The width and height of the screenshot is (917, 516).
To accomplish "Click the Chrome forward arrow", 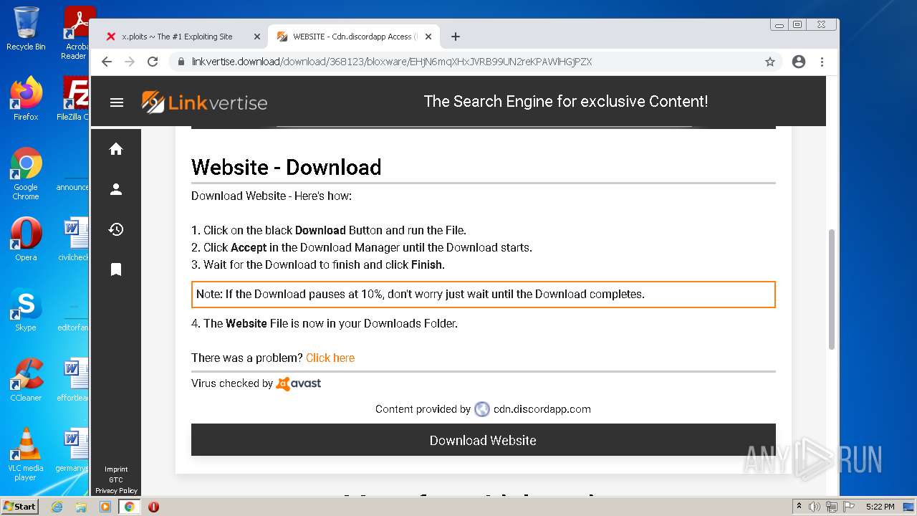I will (130, 62).
